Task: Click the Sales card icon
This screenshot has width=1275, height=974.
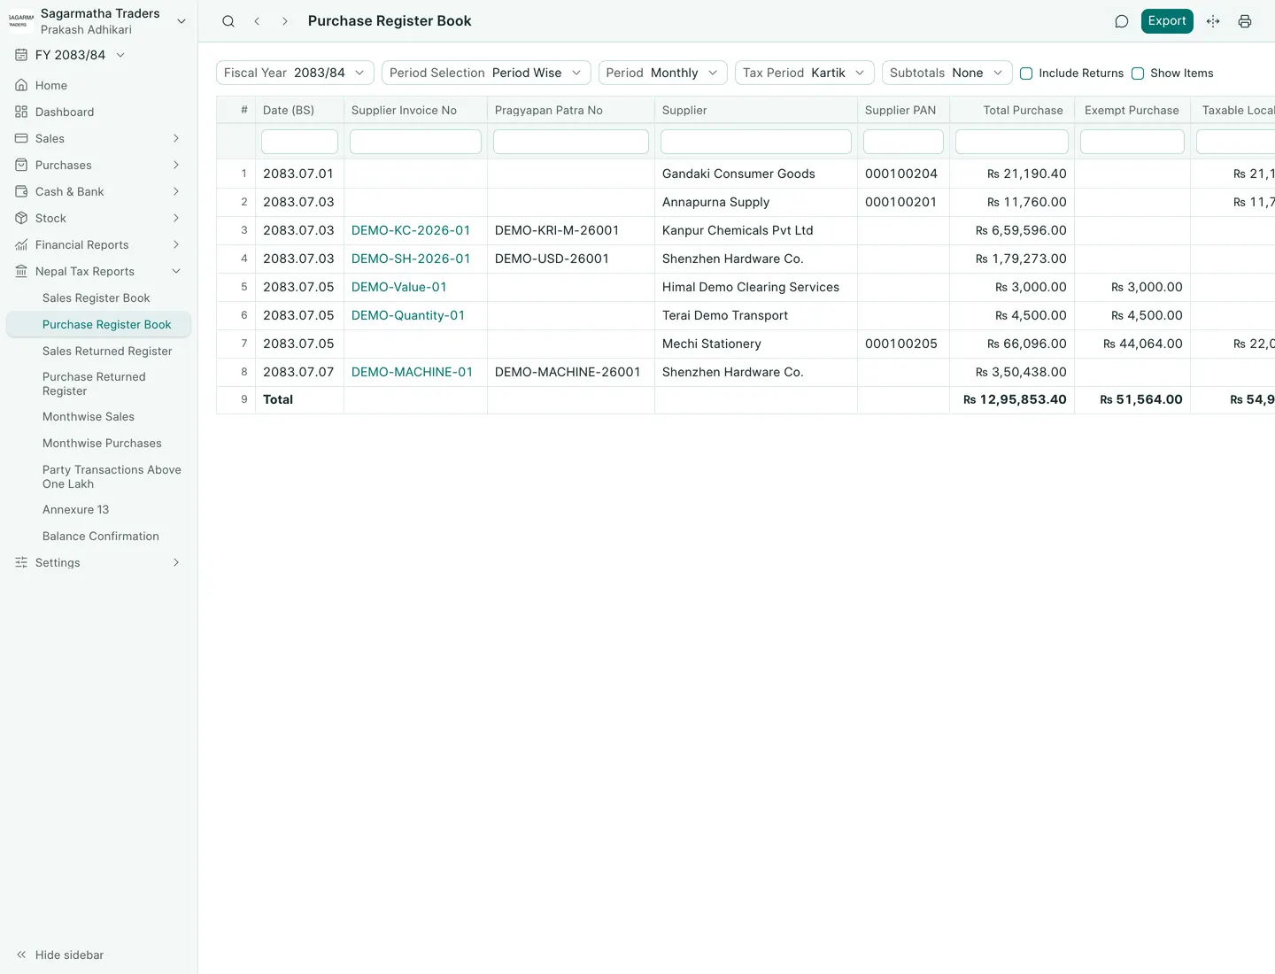Action: tap(21, 138)
